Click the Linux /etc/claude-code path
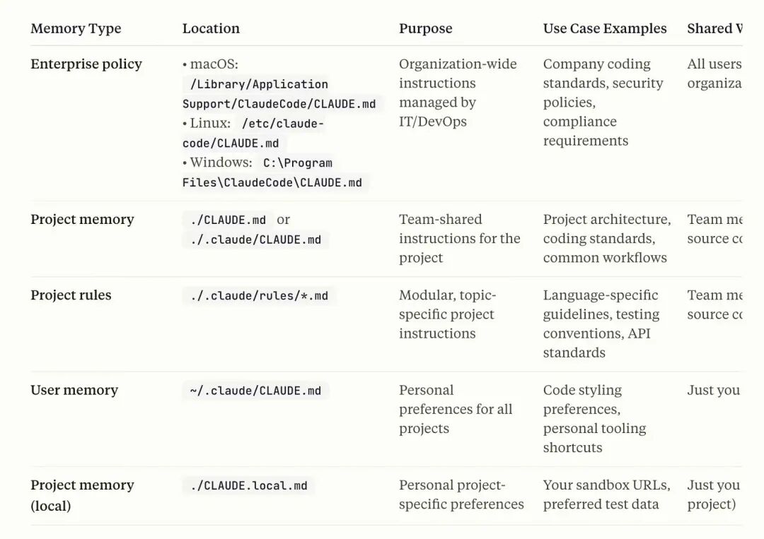The height and width of the screenshot is (539, 764). point(253,134)
